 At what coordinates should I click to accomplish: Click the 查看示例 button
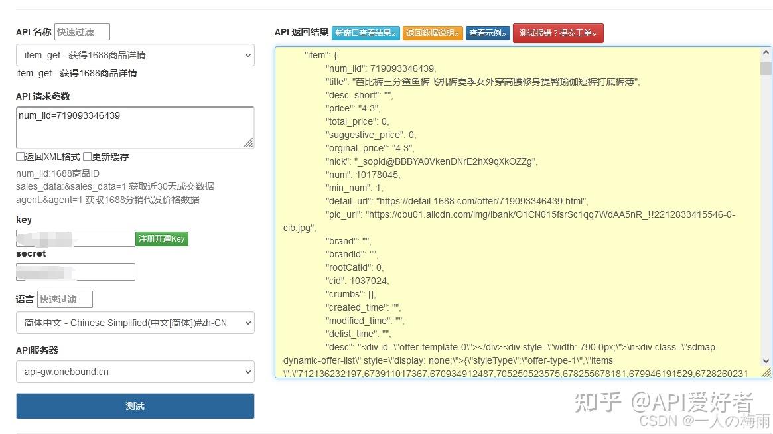487,32
